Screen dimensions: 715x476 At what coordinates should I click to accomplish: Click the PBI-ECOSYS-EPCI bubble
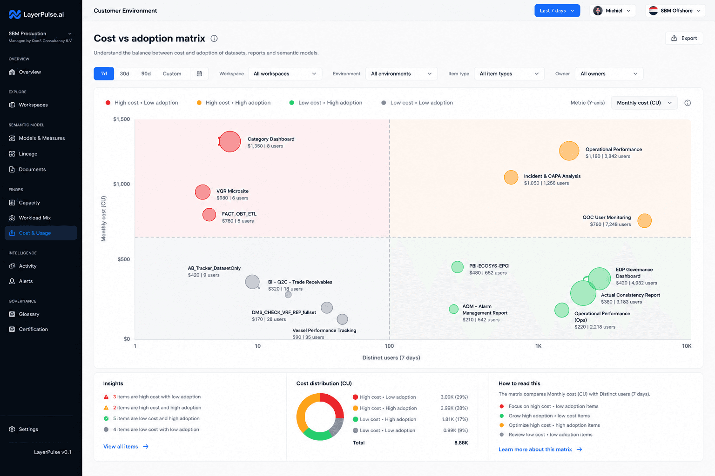click(x=458, y=267)
